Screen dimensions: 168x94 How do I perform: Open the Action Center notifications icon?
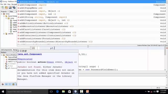pyautogui.click(x=157, y=92)
